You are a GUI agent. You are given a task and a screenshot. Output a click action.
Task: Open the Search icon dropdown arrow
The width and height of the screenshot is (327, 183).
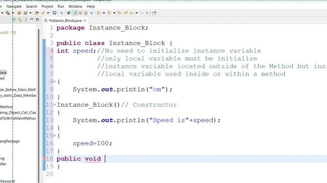pos(48,13)
